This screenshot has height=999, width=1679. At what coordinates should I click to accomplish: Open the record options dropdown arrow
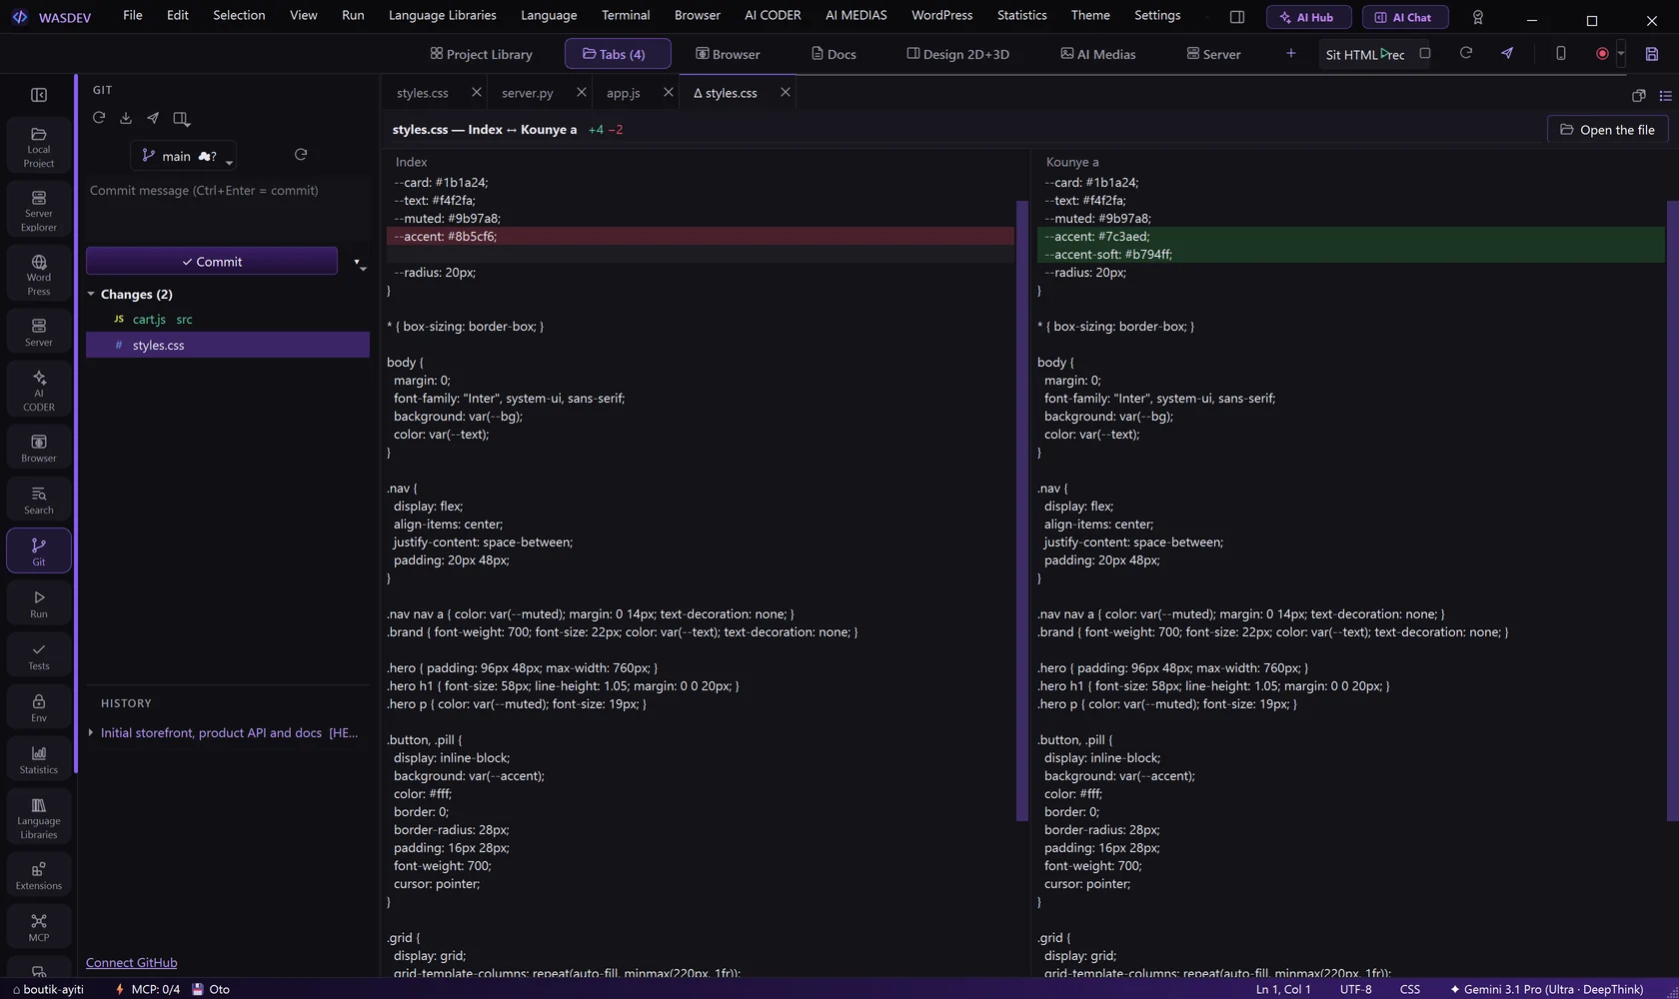[x=1621, y=54]
